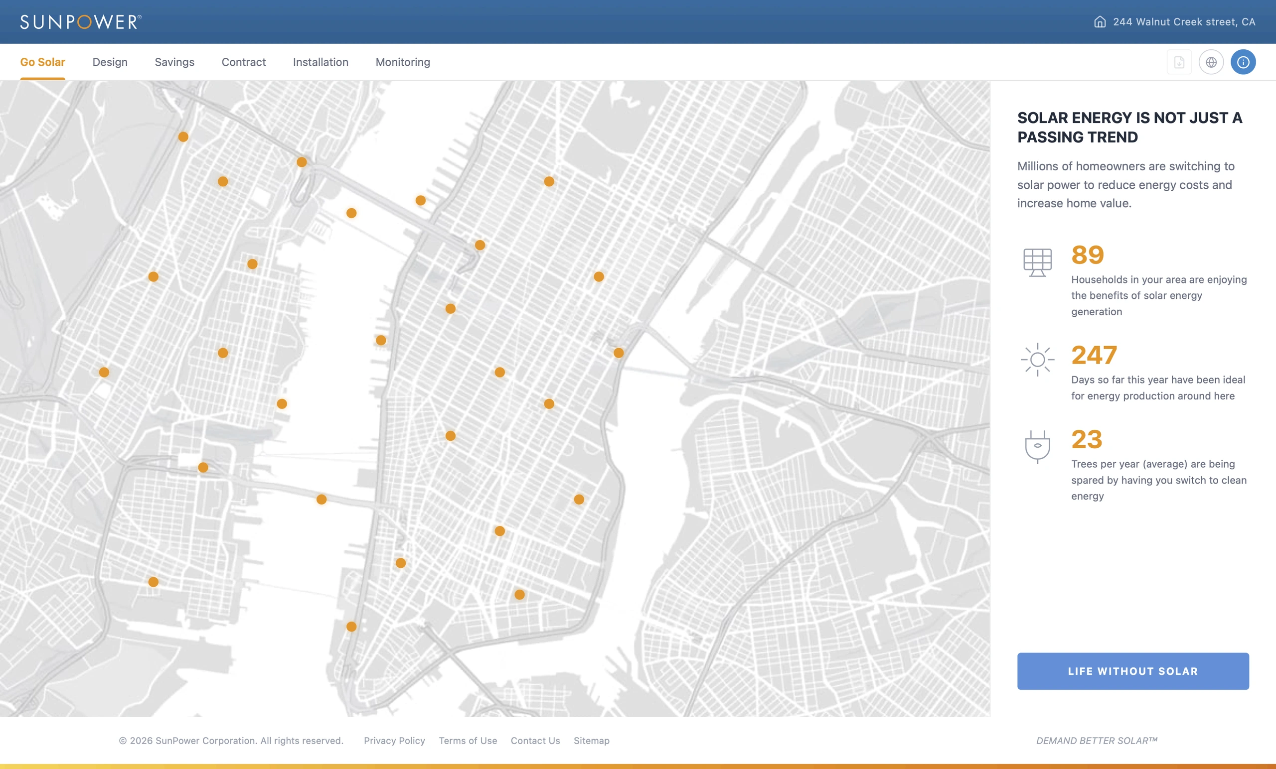1276x769 pixels.
Task: Select the Go Solar tab
Action: 42,62
